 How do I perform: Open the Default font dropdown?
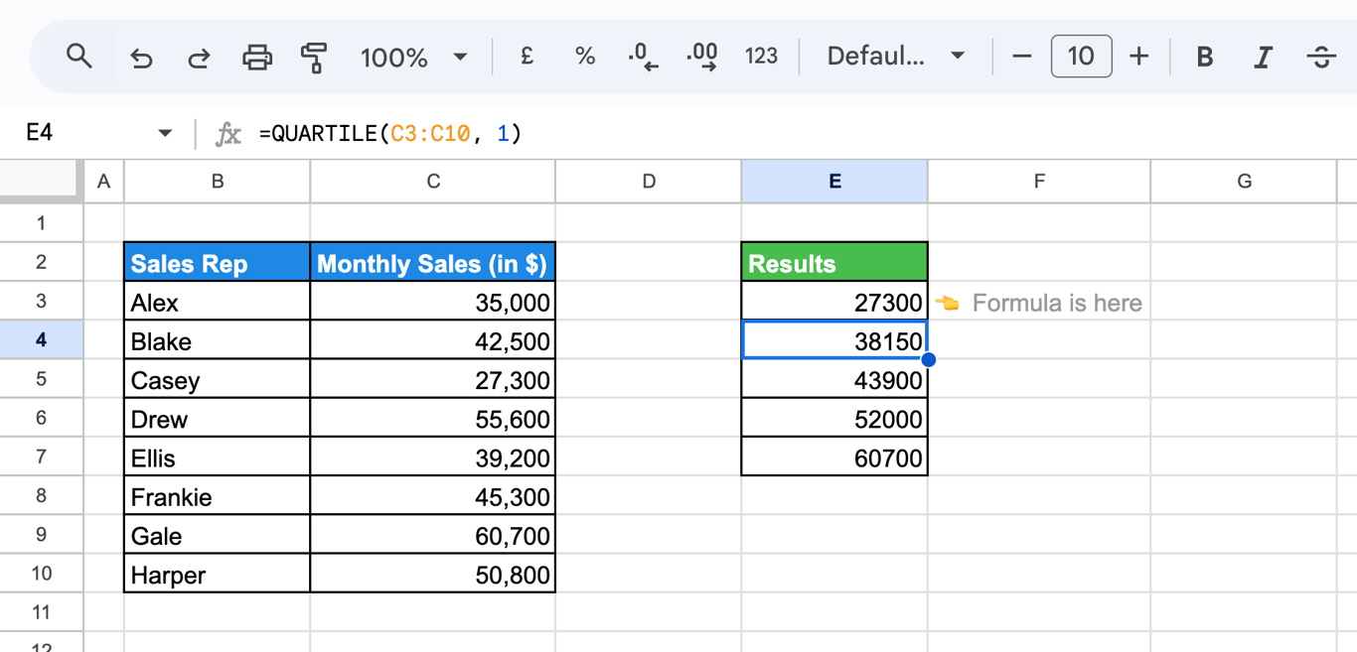[896, 57]
